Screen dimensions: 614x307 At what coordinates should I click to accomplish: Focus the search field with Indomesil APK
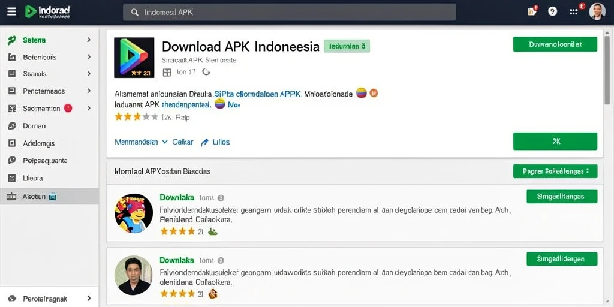click(x=290, y=12)
